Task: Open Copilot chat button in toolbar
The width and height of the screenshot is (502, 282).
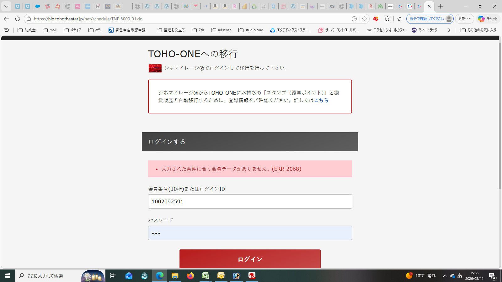Action: (x=488, y=19)
